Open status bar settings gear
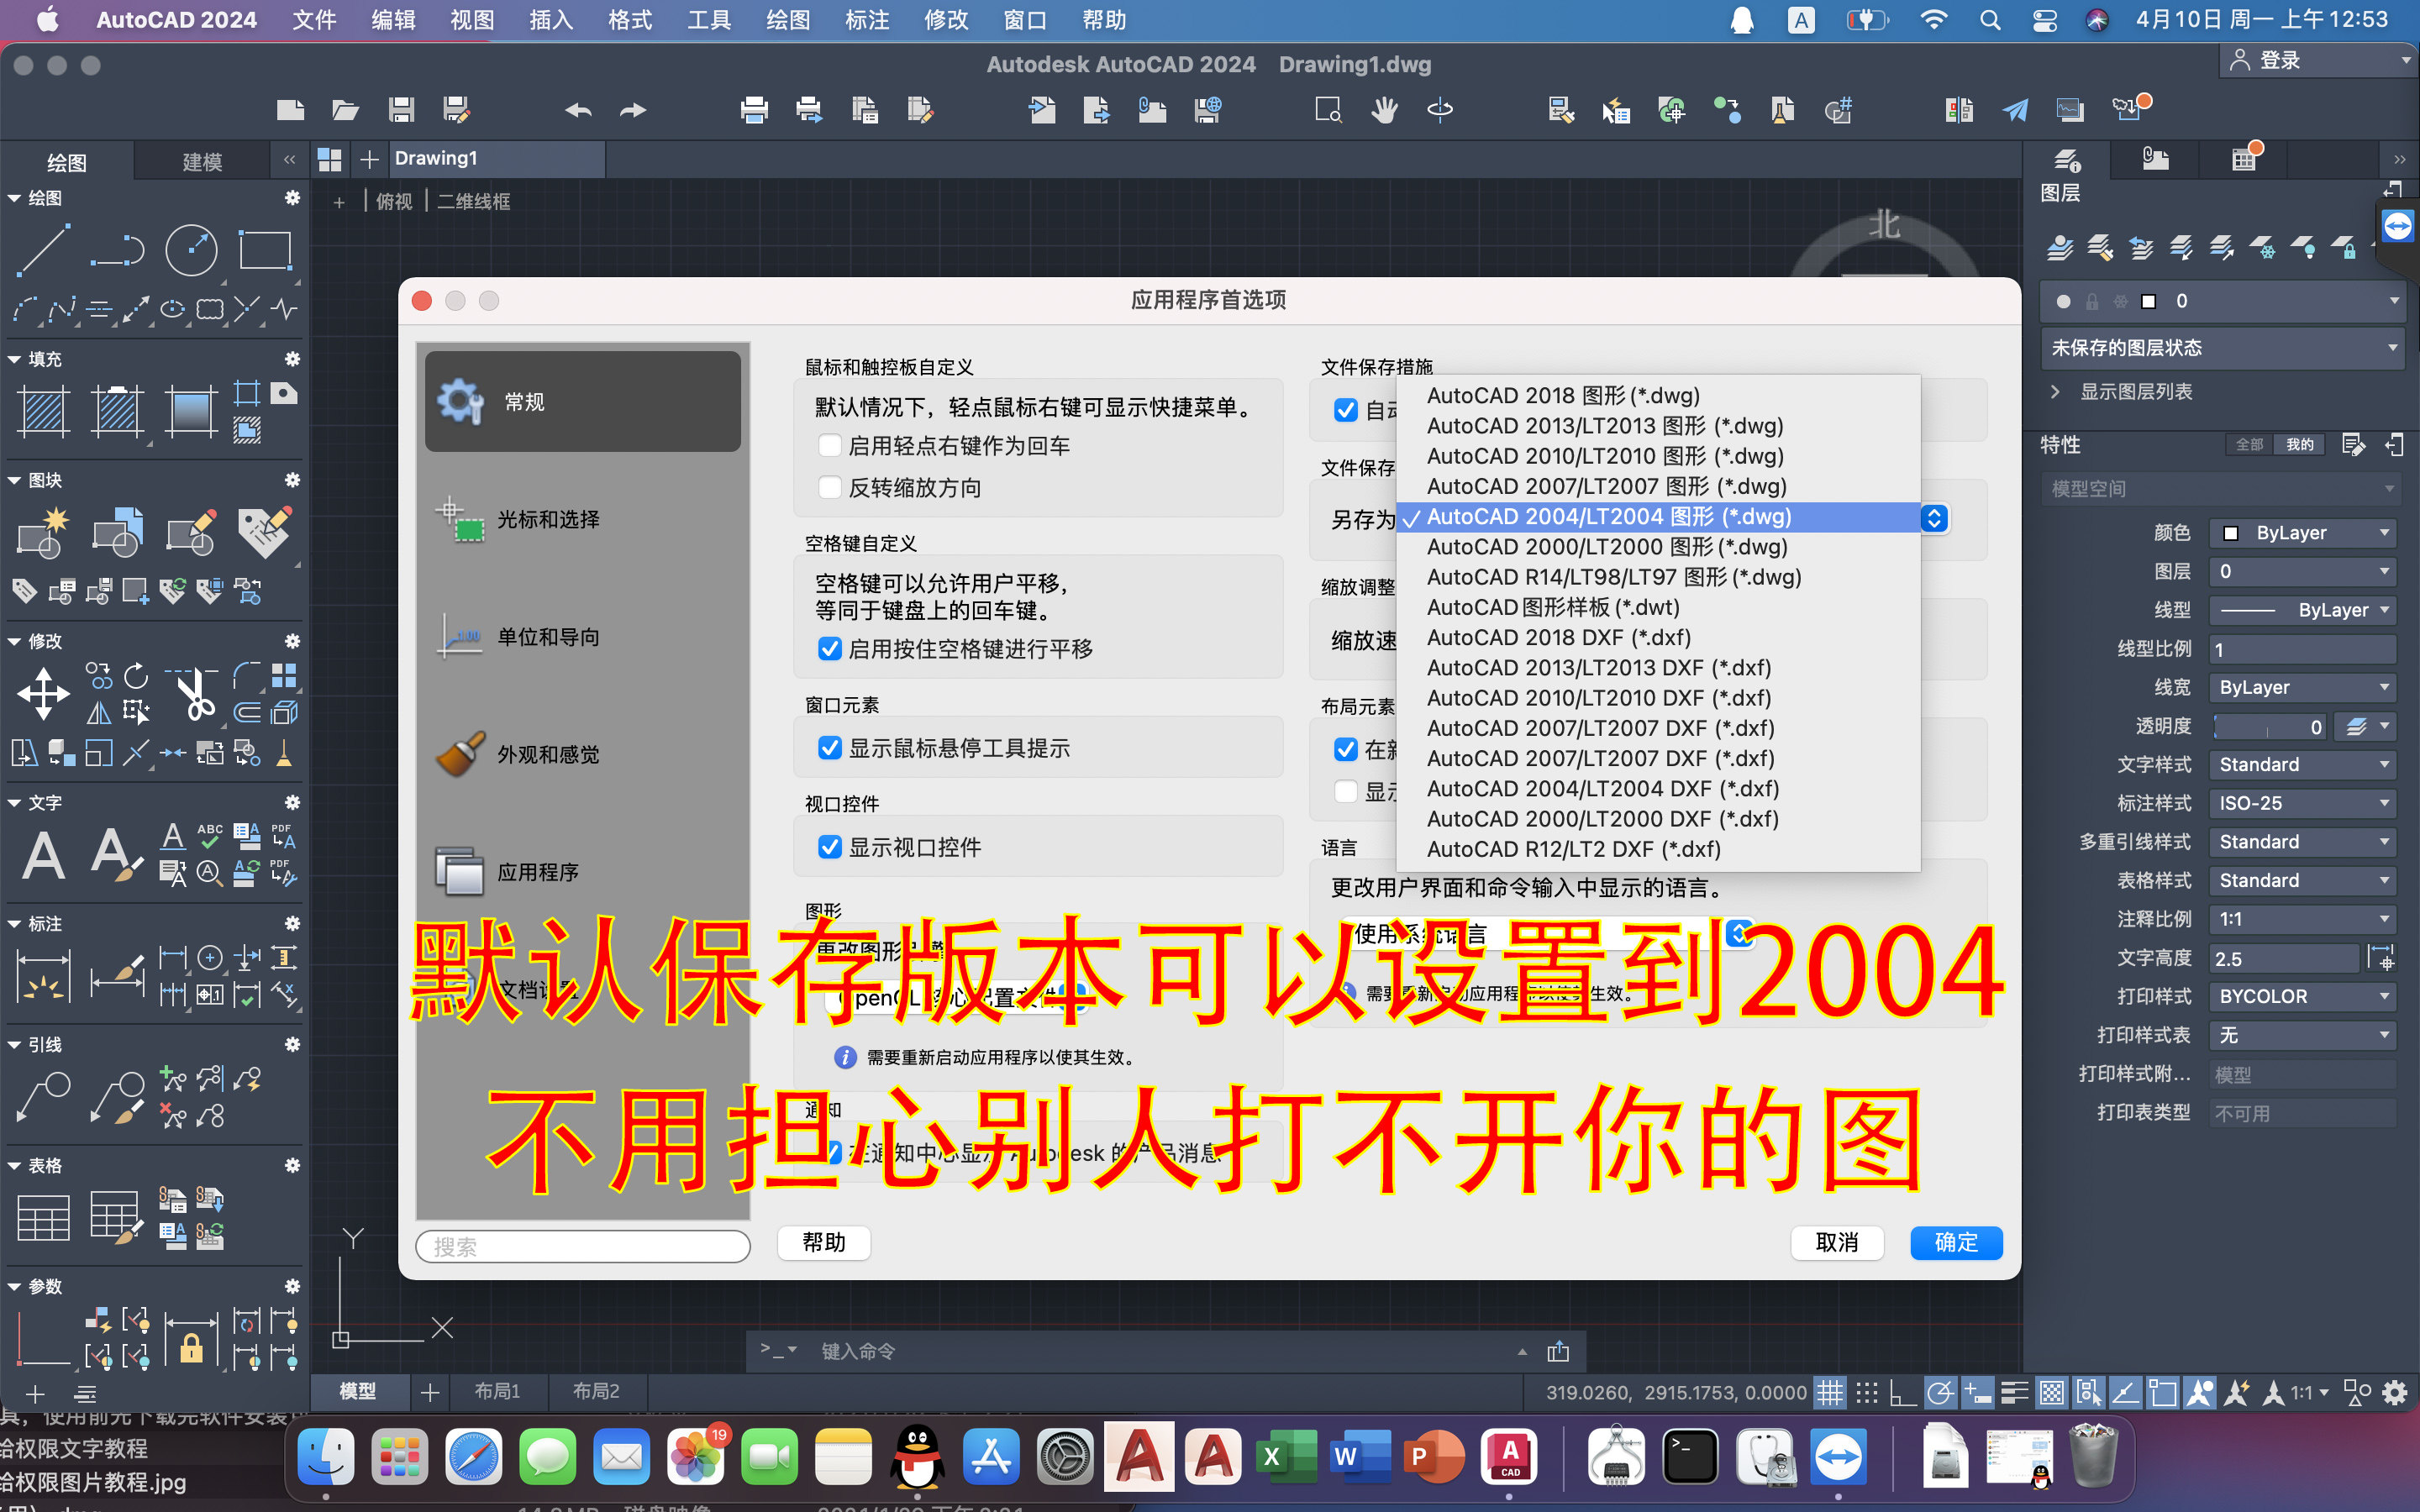This screenshot has height=1512, width=2420. pos(2395,1391)
